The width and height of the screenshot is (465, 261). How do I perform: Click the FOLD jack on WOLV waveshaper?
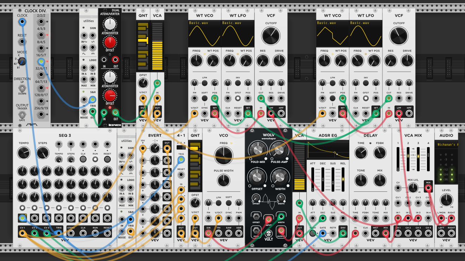coord(256,231)
